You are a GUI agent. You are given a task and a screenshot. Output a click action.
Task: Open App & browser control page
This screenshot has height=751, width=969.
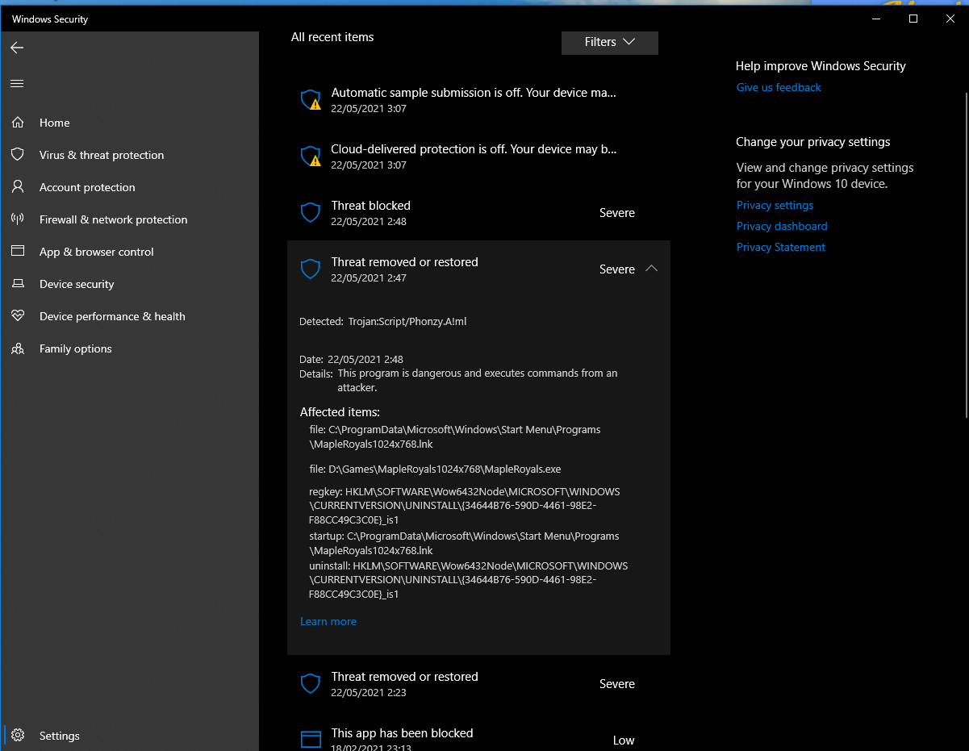point(96,252)
